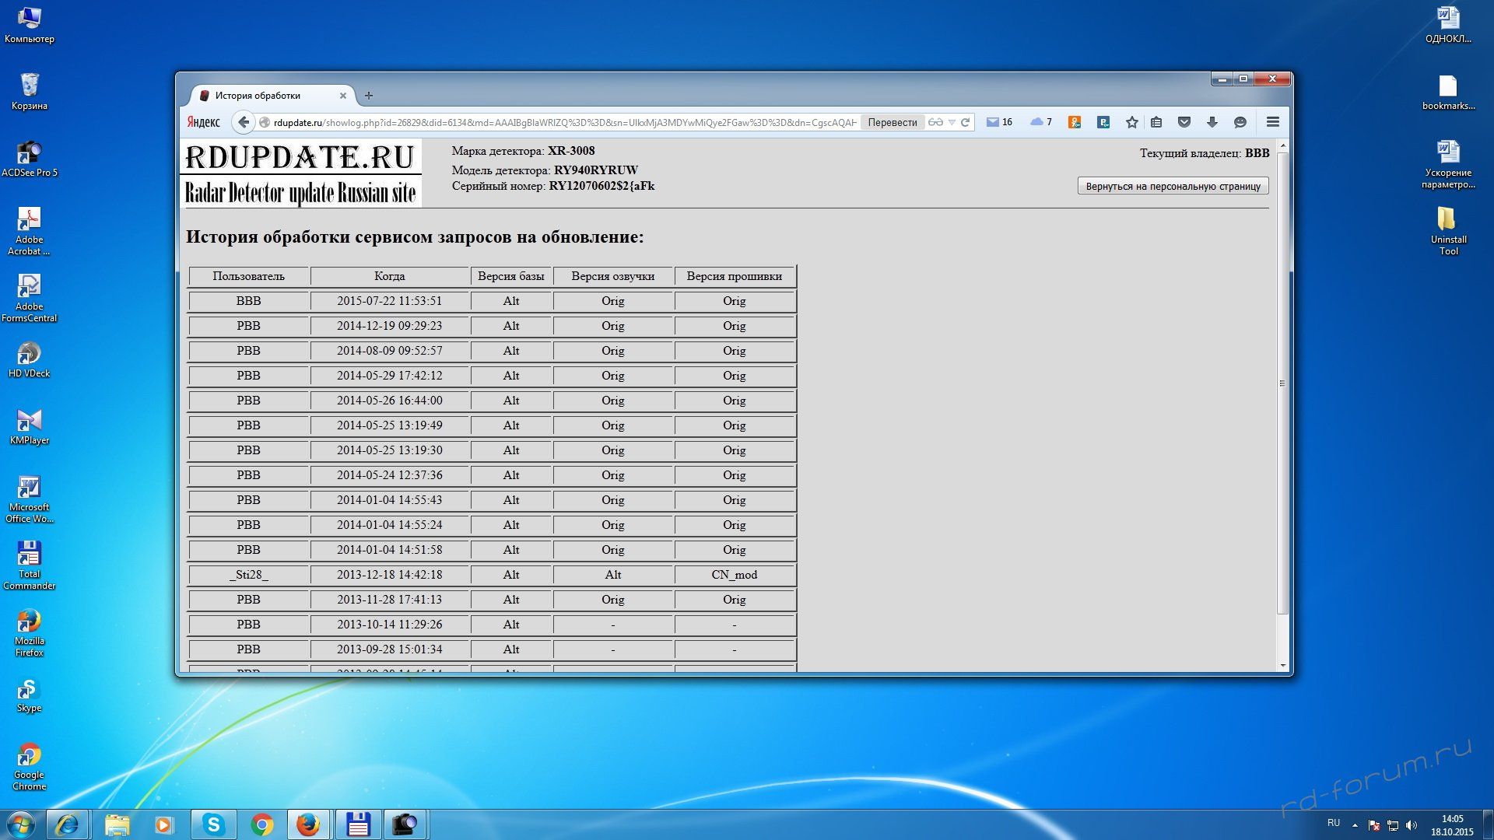Click Вернуться на персональную страницу button
1494x840 pixels.
1173,187
